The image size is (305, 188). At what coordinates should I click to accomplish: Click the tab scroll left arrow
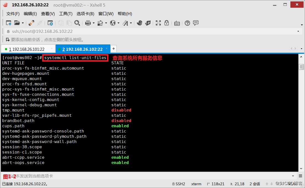tap(291, 49)
